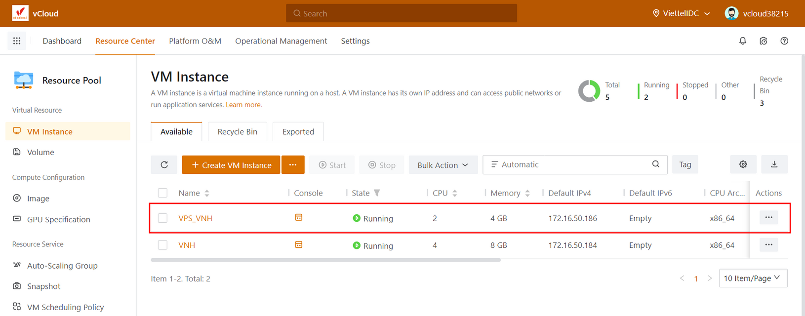Follow the Learn more link
The width and height of the screenshot is (805, 316).
click(243, 105)
